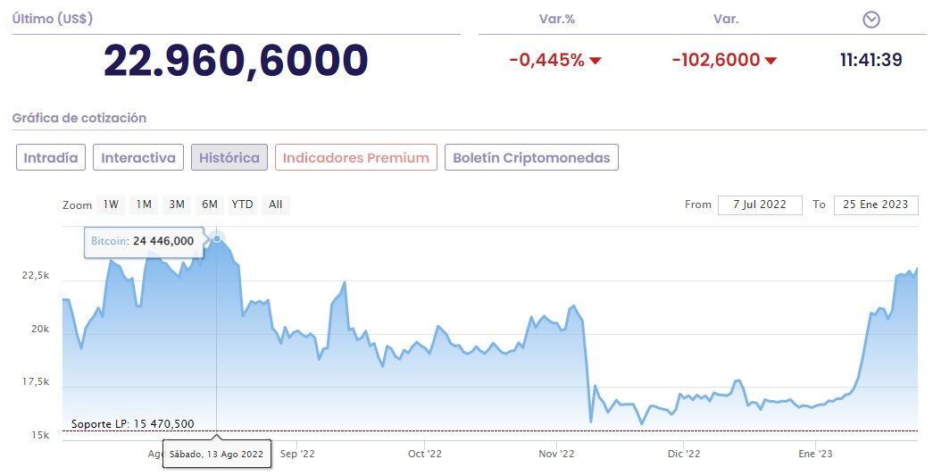Expand the circled chevron dropdown icon
933x476 pixels.
tap(872, 20)
